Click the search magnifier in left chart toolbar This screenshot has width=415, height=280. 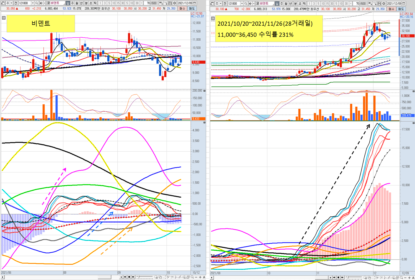(37, 3)
